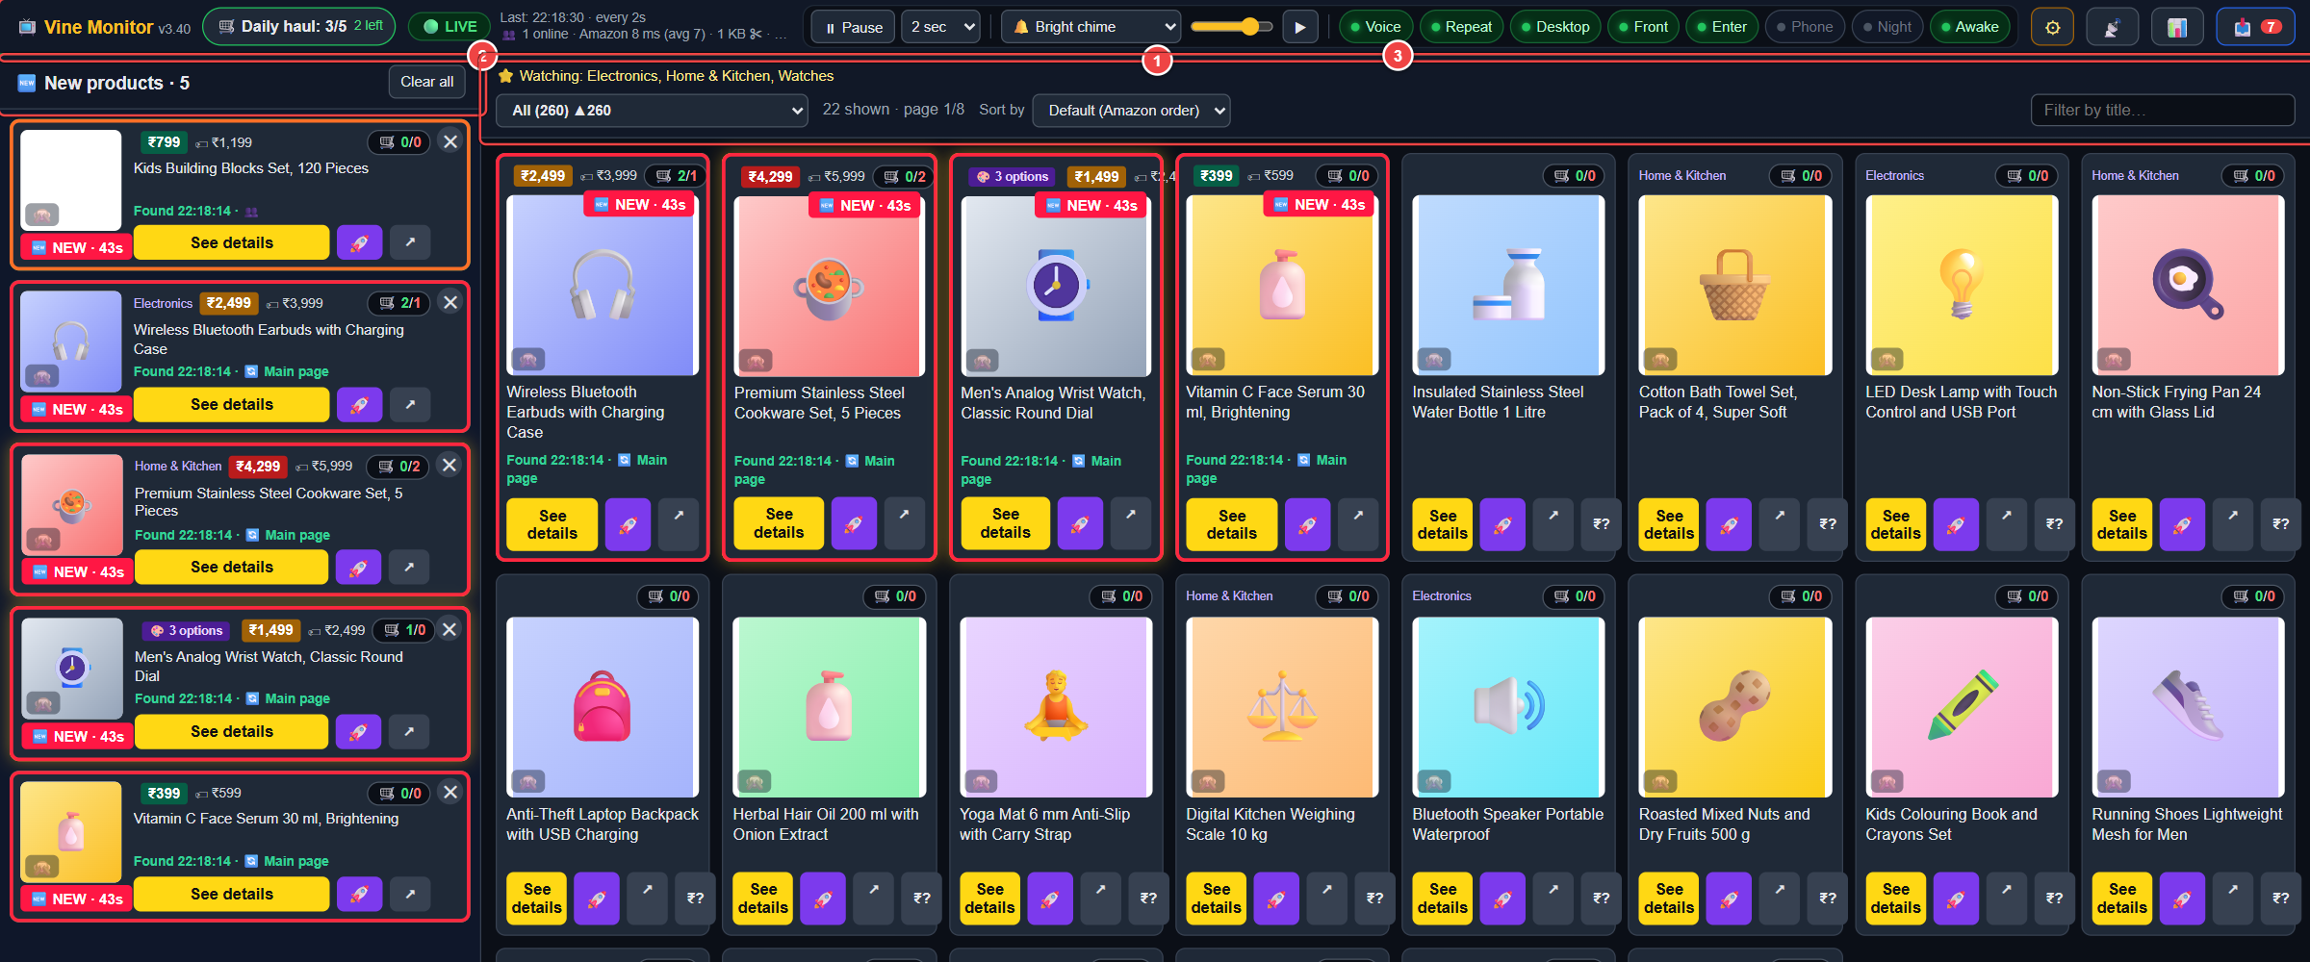
Task: Clear all new products
Action: [x=426, y=82]
